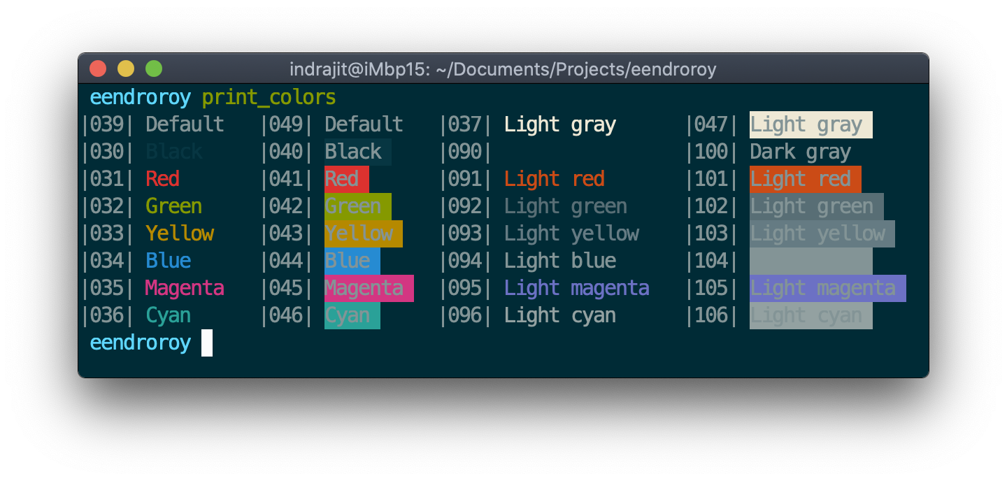
Task: Click the Light cyan text in row 096
Action: tap(560, 315)
